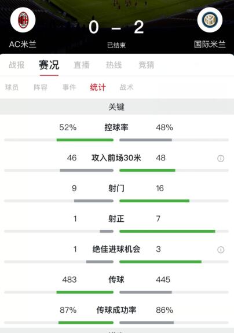Image resolution: width=234 pixels, height=333 pixels.
Task: Tap the Inter Milan club logo
Action: (210, 20)
